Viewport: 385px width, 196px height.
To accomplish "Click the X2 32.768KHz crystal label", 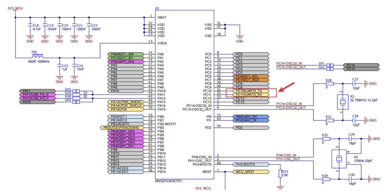I will point(364,98).
